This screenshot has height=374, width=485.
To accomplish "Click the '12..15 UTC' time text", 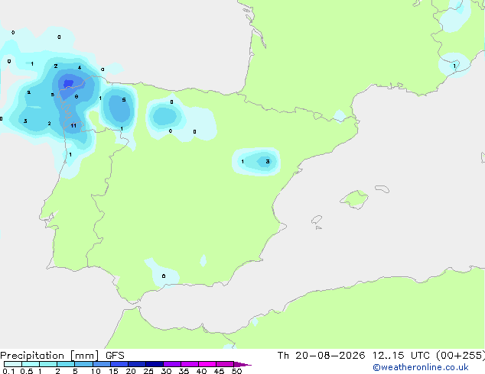I will pos(401,356).
